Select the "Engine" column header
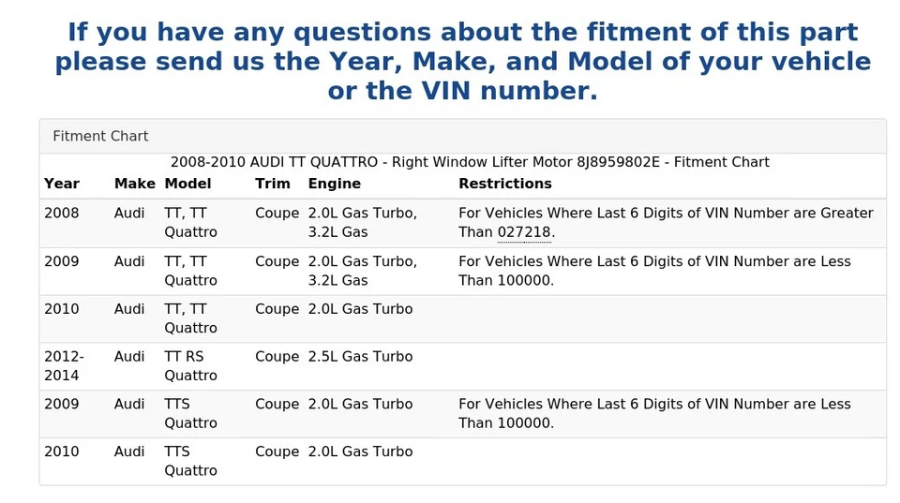Image resolution: width=900 pixels, height=503 pixels. click(x=334, y=184)
